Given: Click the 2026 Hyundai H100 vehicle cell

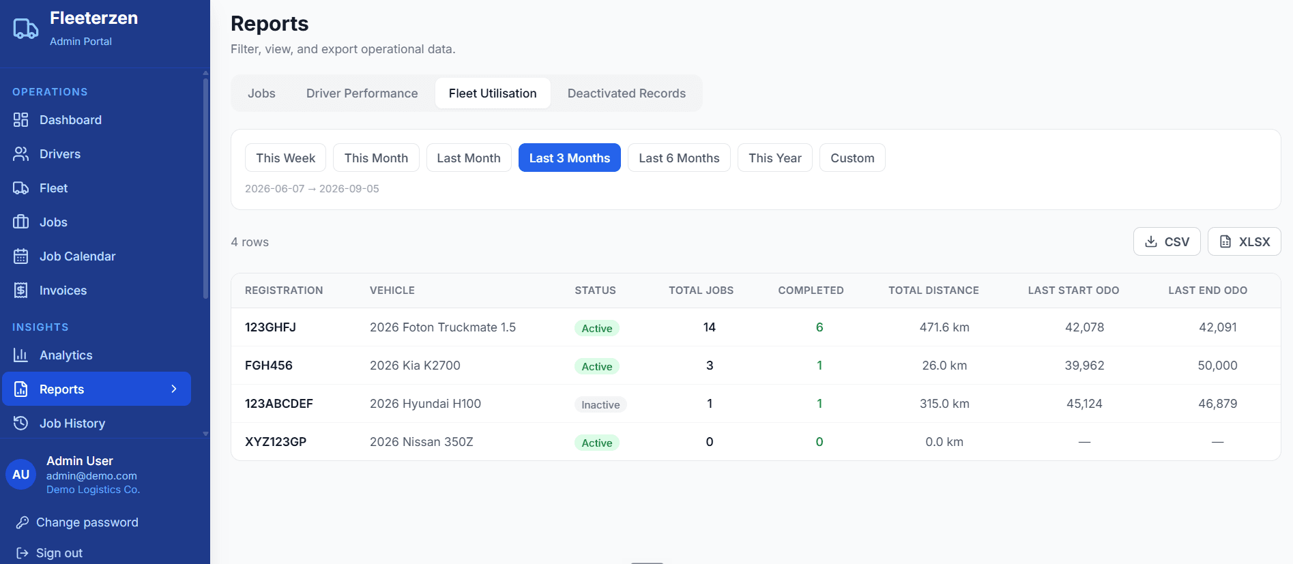Looking at the screenshot, I should [x=425, y=404].
